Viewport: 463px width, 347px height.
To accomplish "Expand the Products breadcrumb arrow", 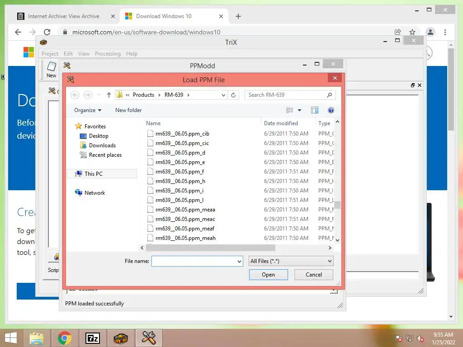I will pos(160,95).
